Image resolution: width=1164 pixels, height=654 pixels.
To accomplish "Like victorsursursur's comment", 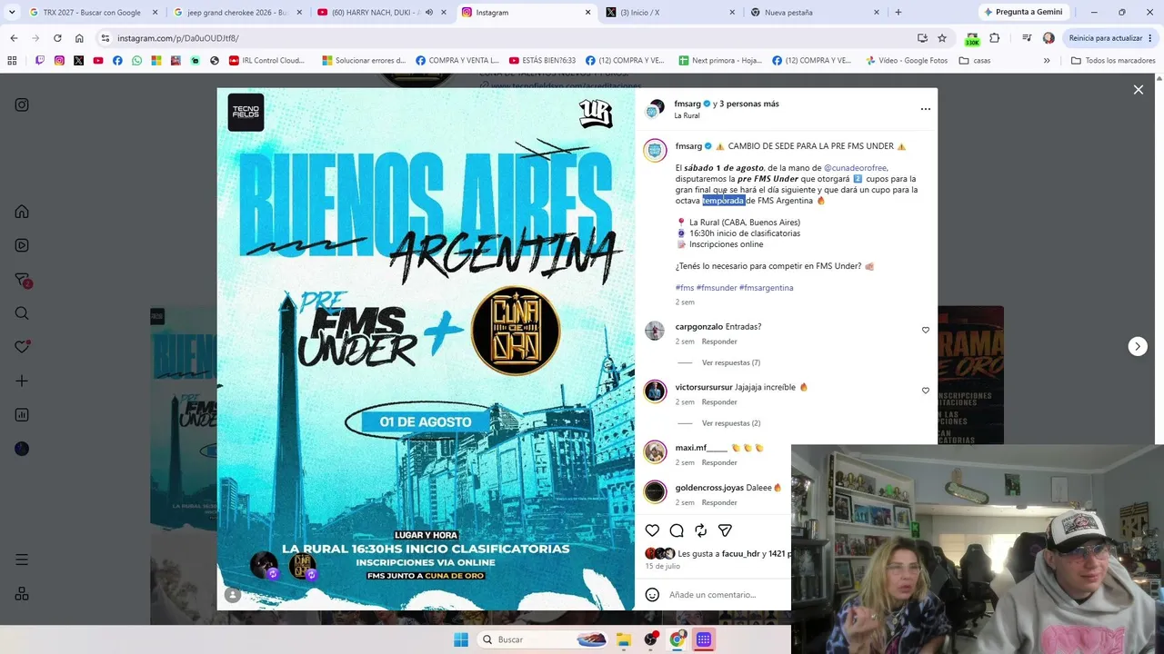I will (926, 391).
